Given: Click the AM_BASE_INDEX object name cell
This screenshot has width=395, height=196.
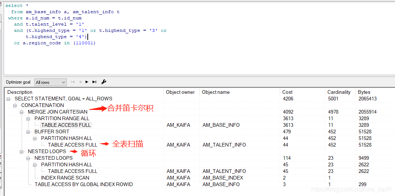Looking at the screenshot, I should (223, 178).
